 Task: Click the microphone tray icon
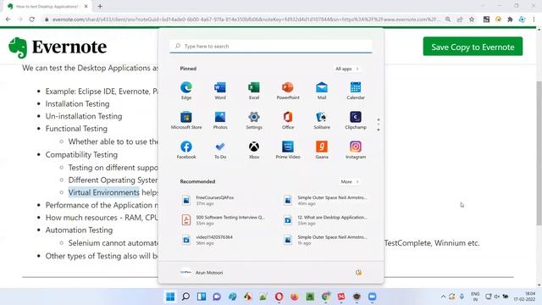click(462, 297)
